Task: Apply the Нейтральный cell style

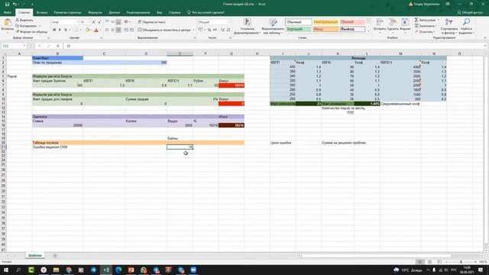Action: tap(325, 22)
